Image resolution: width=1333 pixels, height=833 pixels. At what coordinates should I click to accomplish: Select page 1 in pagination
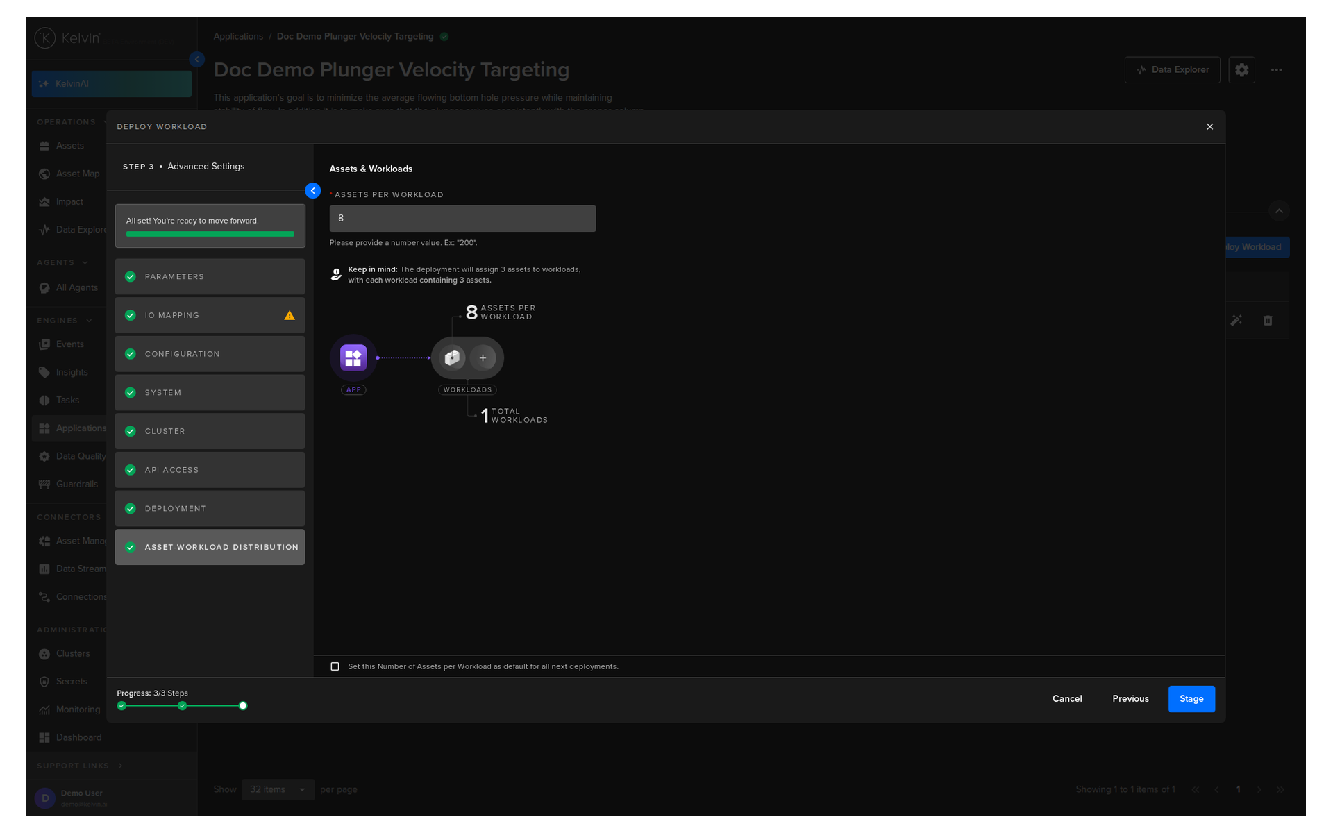click(x=1238, y=789)
